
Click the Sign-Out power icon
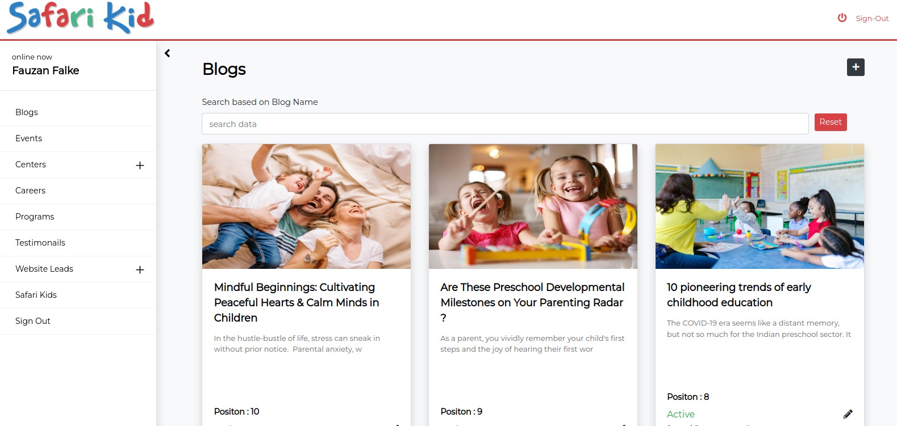[x=842, y=18]
